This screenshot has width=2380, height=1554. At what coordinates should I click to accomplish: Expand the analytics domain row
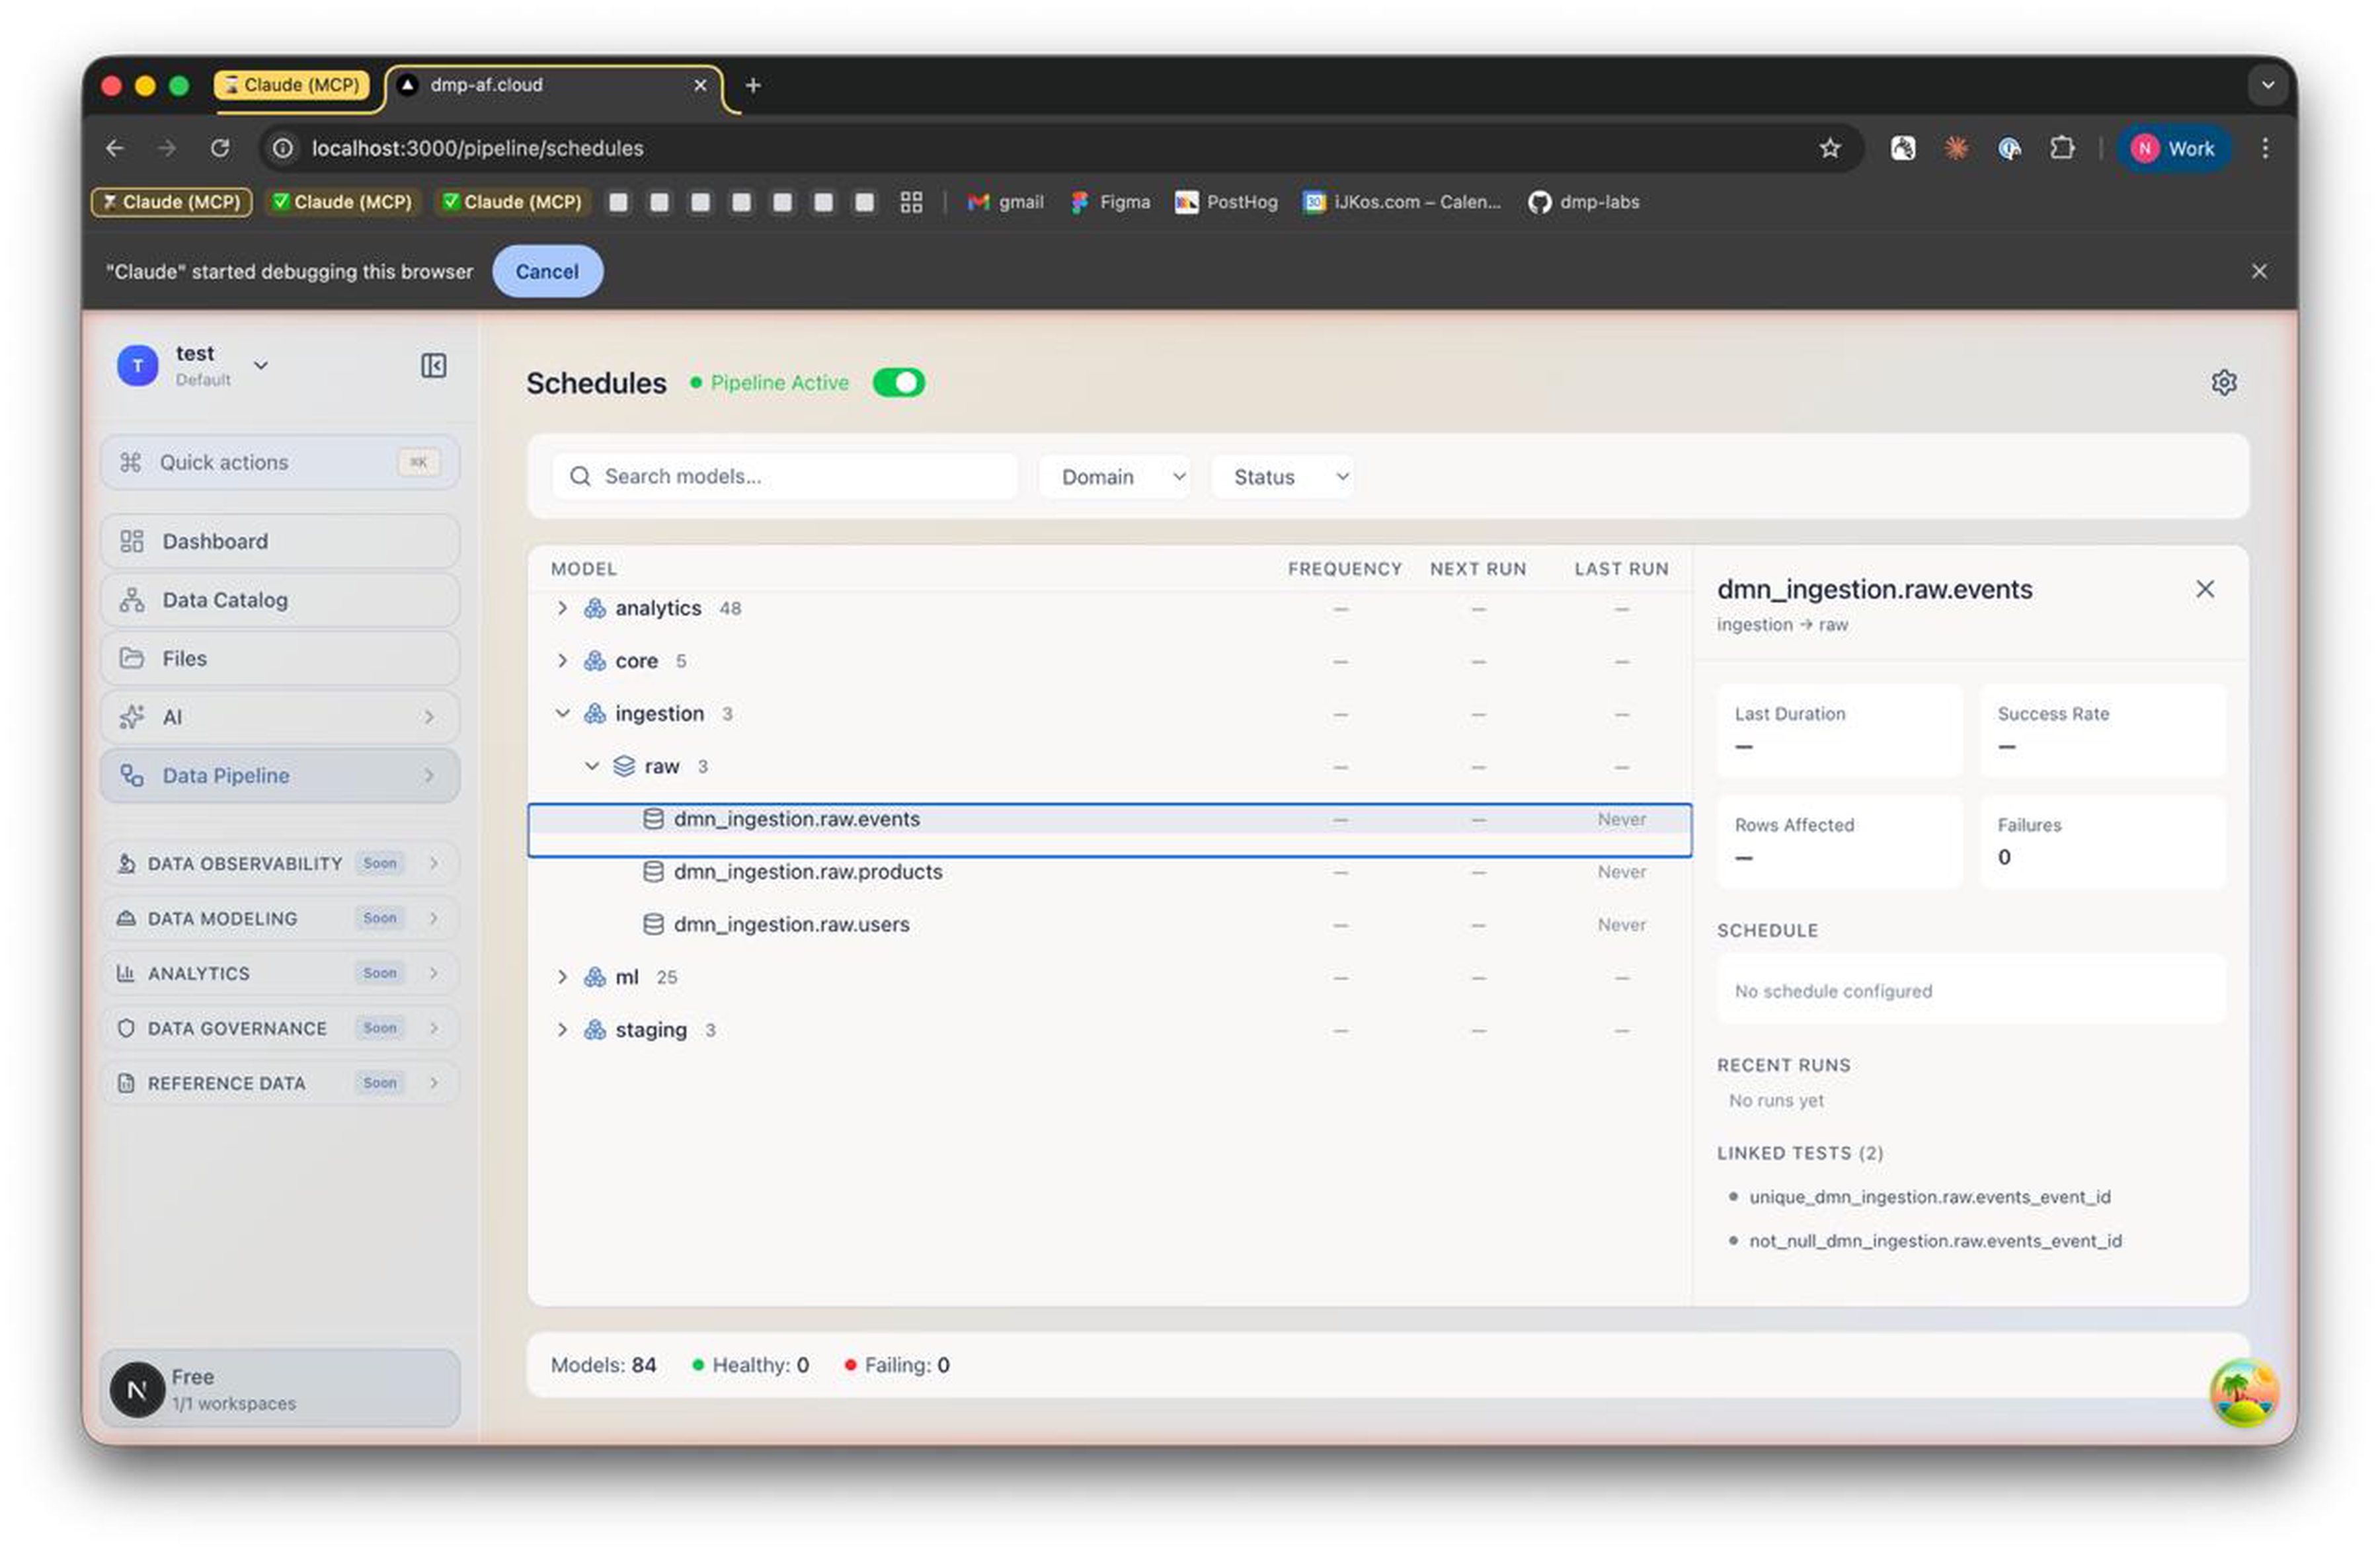coord(562,608)
